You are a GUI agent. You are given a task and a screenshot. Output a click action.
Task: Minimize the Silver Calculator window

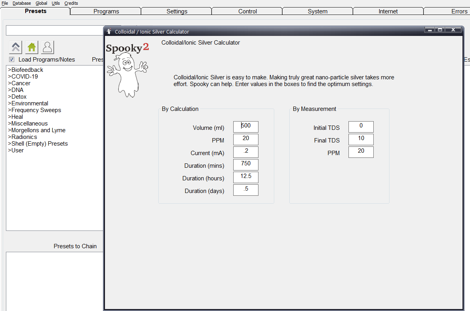coord(430,30)
